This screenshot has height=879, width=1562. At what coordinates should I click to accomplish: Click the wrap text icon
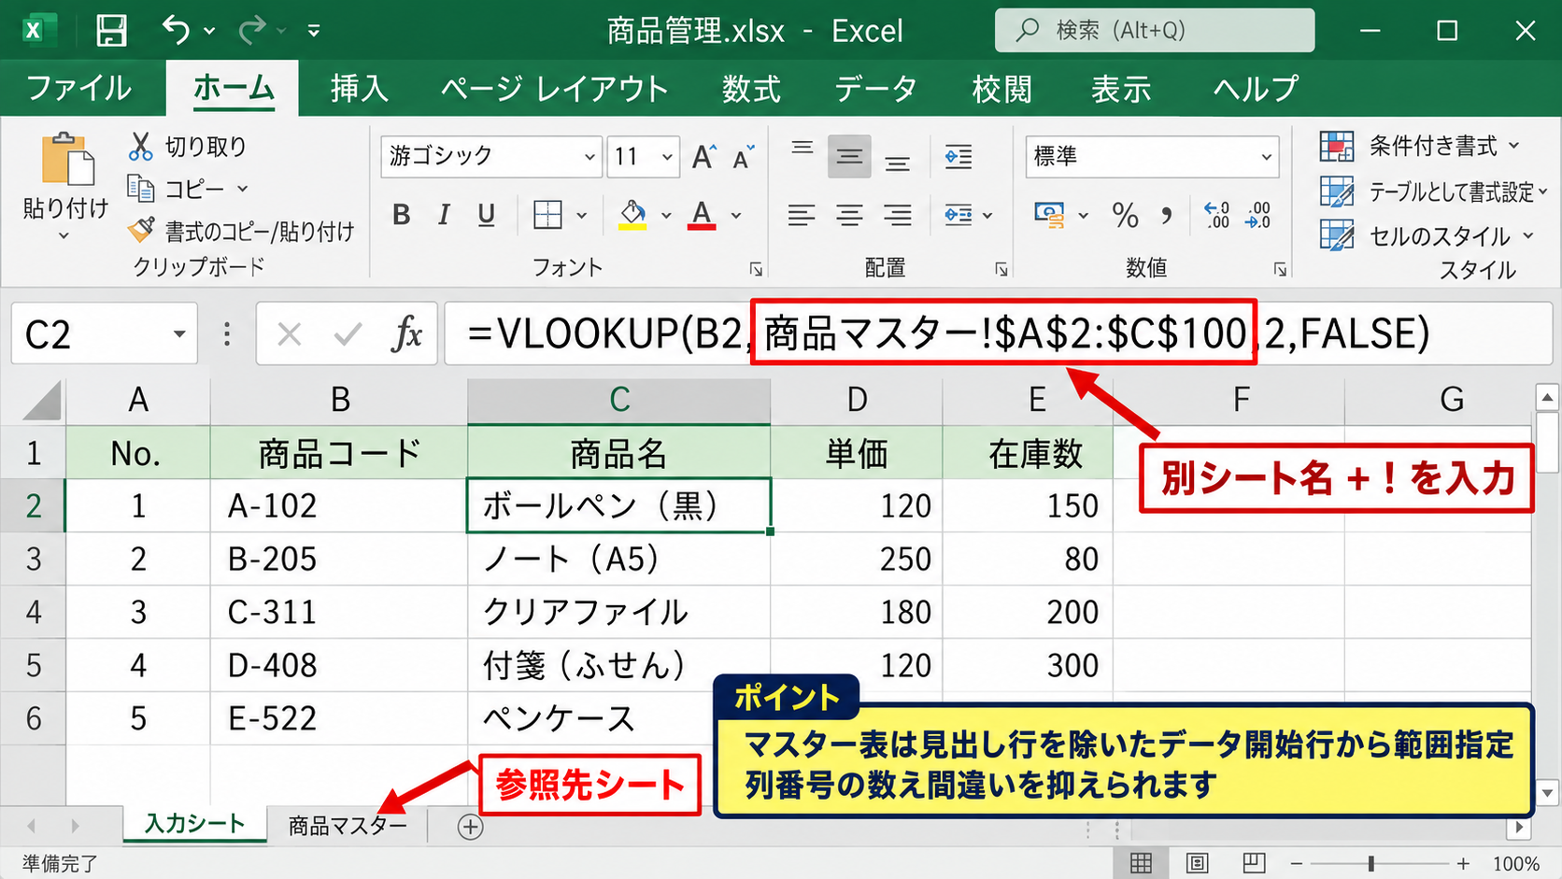958,157
